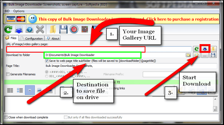Click the file list scrollbar up arrow
This screenshot has height=125, width=224.
[x=215, y=99]
